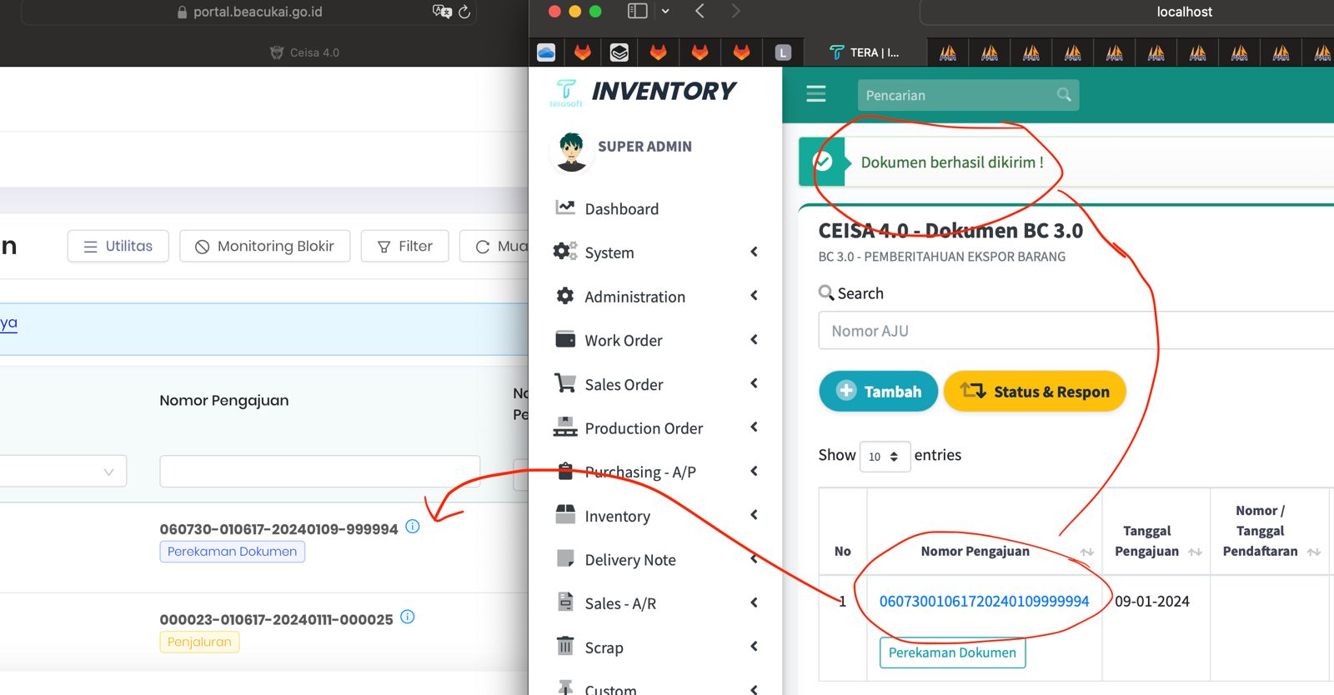Click the Nomor AJU search field
1334x695 pixels.
pos(1076,331)
